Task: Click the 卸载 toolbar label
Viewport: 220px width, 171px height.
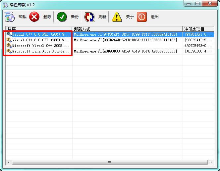Action: tap(23, 17)
